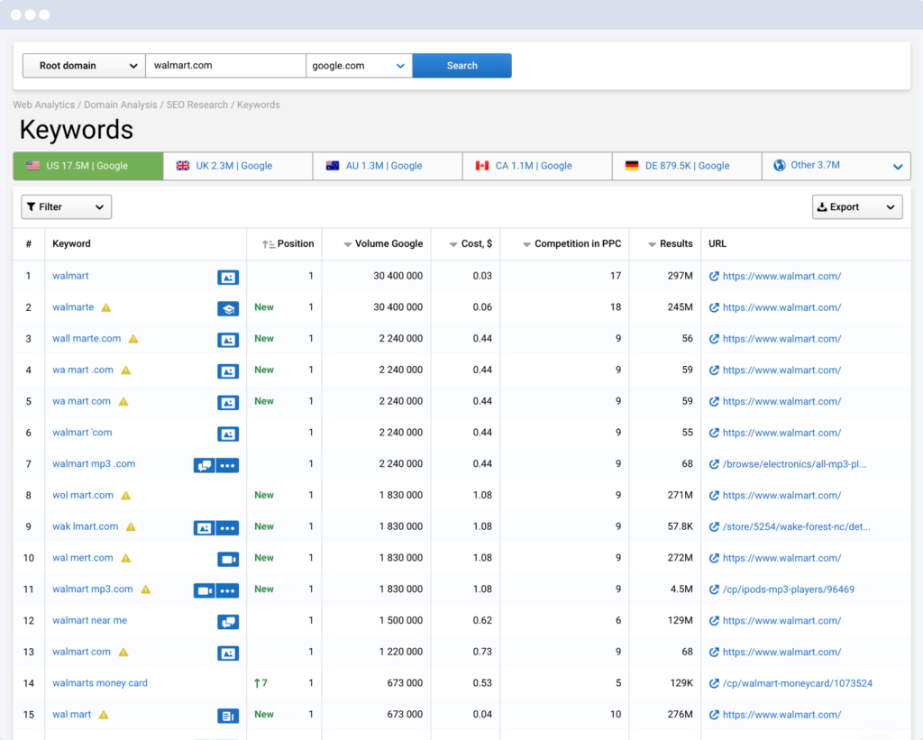Expand the google.com search engine dropdown

[359, 66]
